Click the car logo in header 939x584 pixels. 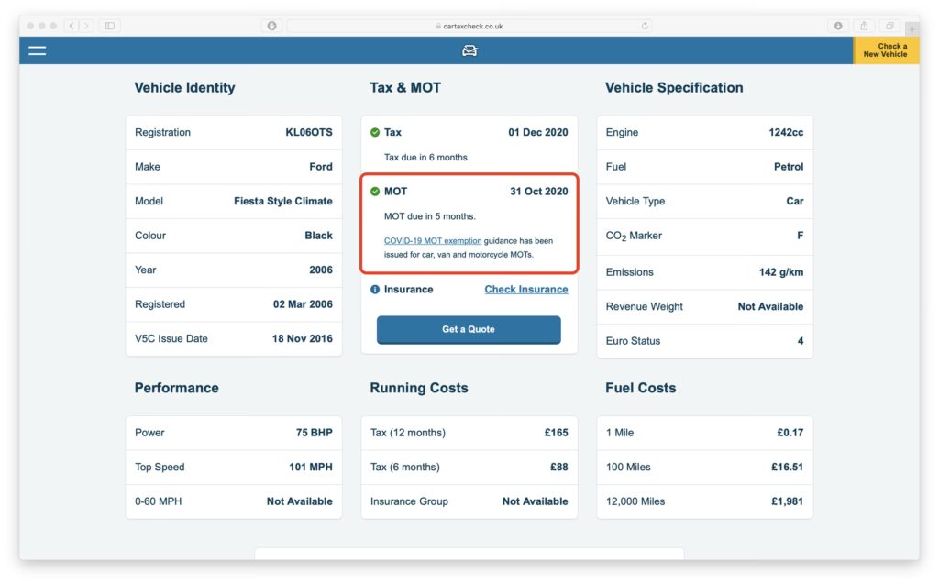[x=469, y=50]
